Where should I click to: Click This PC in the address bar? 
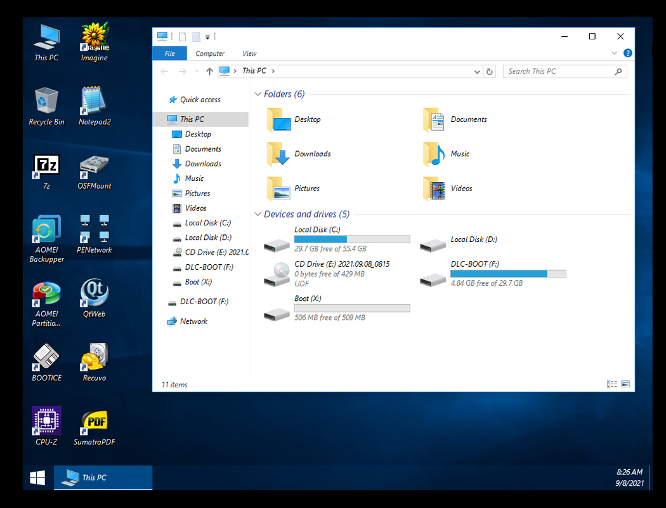(254, 71)
